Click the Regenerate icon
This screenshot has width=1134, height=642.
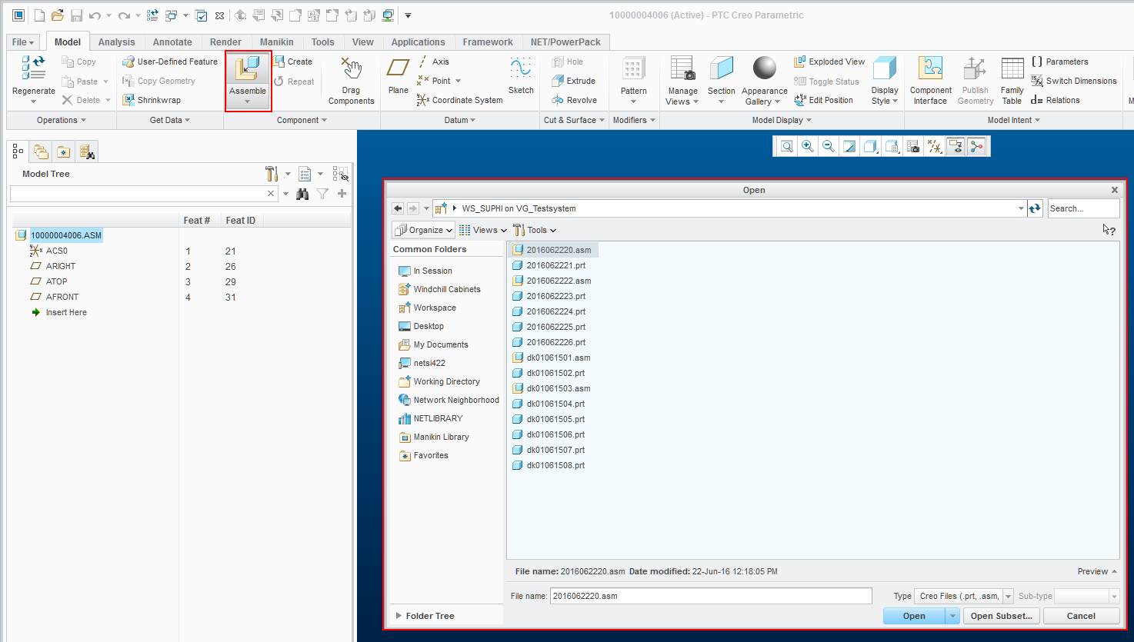click(34, 75)
